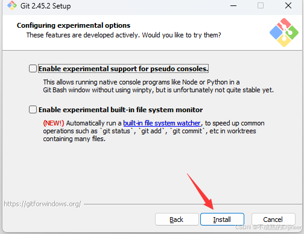Screen dimensions: 304x234
Task: Click the large Git logo in the header
Action: 284,33
